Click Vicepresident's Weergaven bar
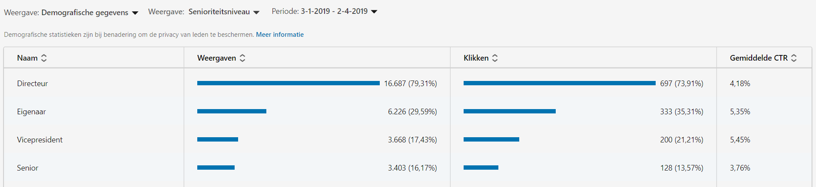Screen dimensions: 816x187 coord(217,139)
